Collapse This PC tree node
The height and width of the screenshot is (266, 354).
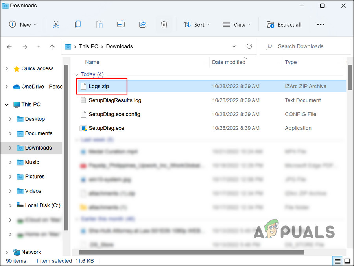(x=7, y=105)
